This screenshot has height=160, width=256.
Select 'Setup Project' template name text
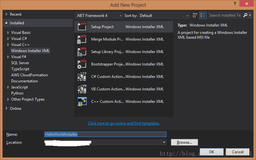pos(102,27)
